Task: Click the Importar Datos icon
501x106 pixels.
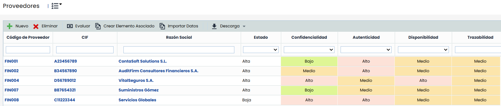Action: pyautogui.click(x=162, y=26)
